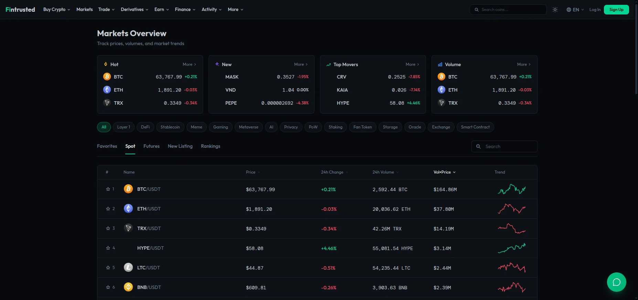The width and height of the screenshot is (638, 300).
Task: Click the TRX coin icon in Volume card
Action: (442, 103)
